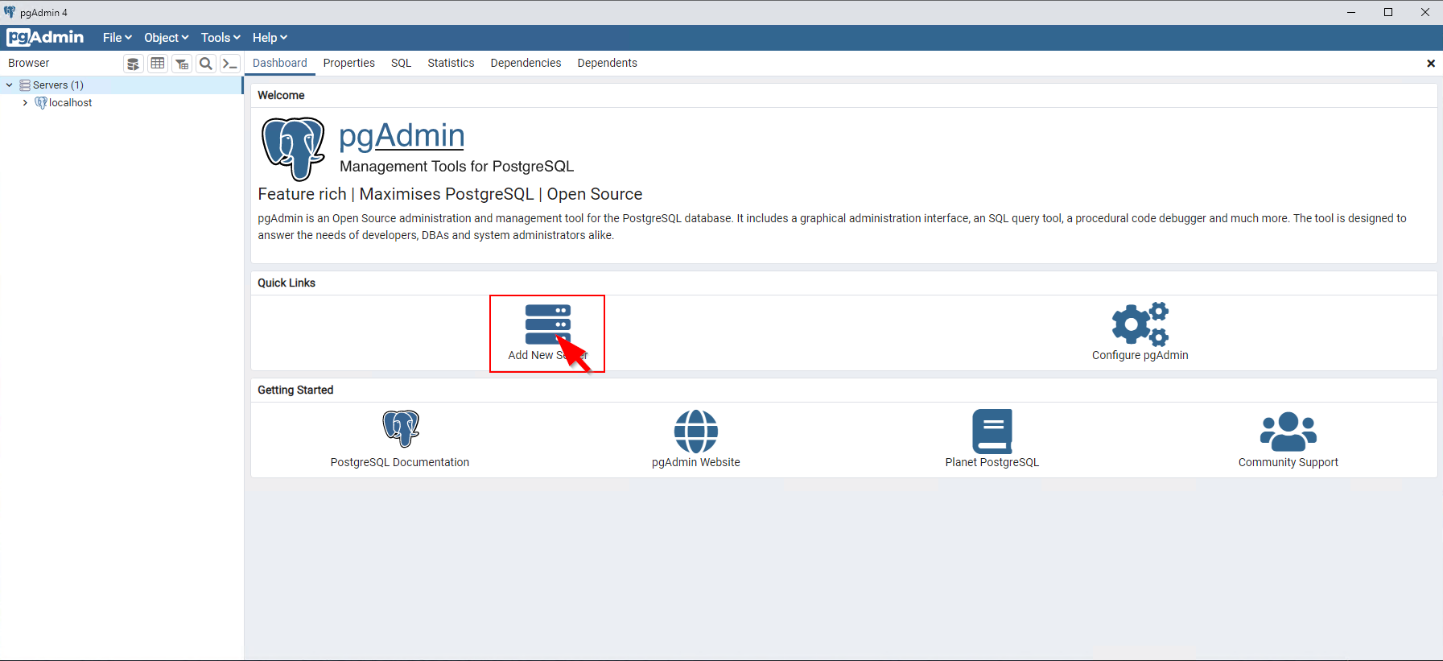Click the Search Objects magnifier icon

click(x=206, y=64)
